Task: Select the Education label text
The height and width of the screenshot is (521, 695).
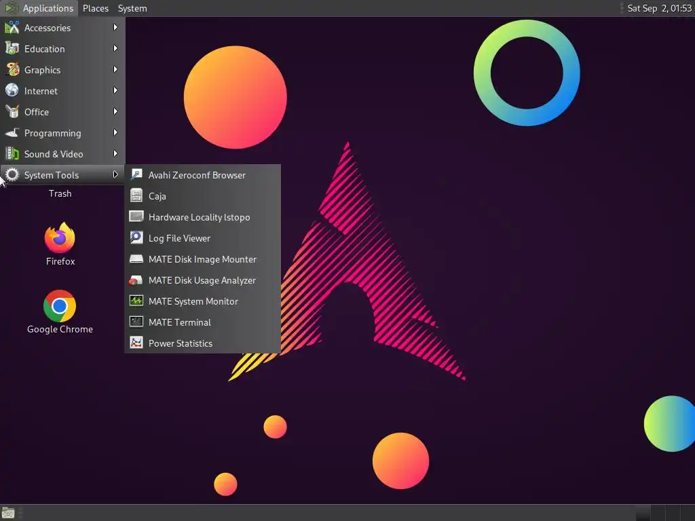Action: [x=44, y=49]
